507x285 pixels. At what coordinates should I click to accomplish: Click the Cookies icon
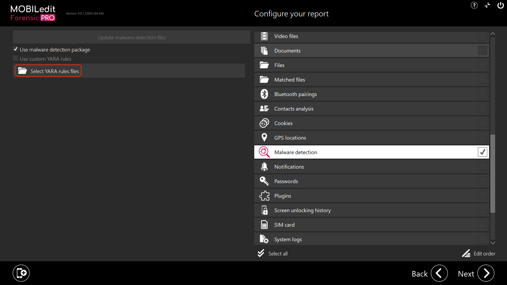(264, 123)
